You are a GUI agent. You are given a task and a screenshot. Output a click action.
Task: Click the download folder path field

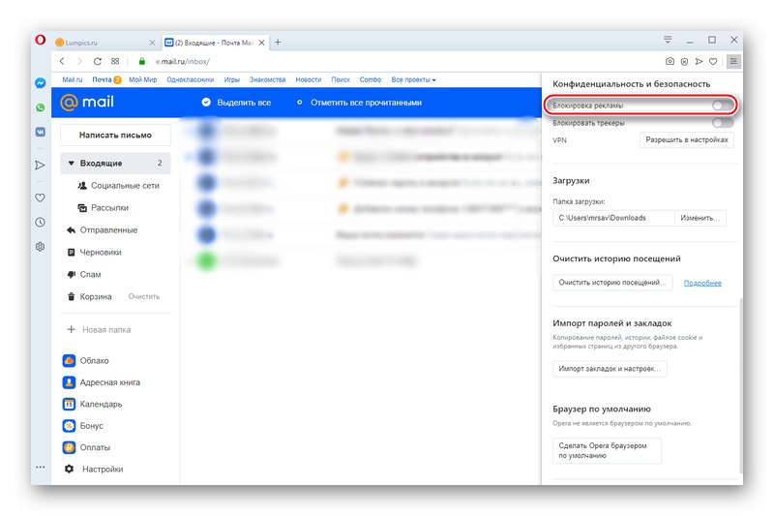coord(613,218)
